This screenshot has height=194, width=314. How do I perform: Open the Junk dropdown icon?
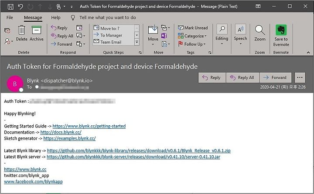(8, 41)
